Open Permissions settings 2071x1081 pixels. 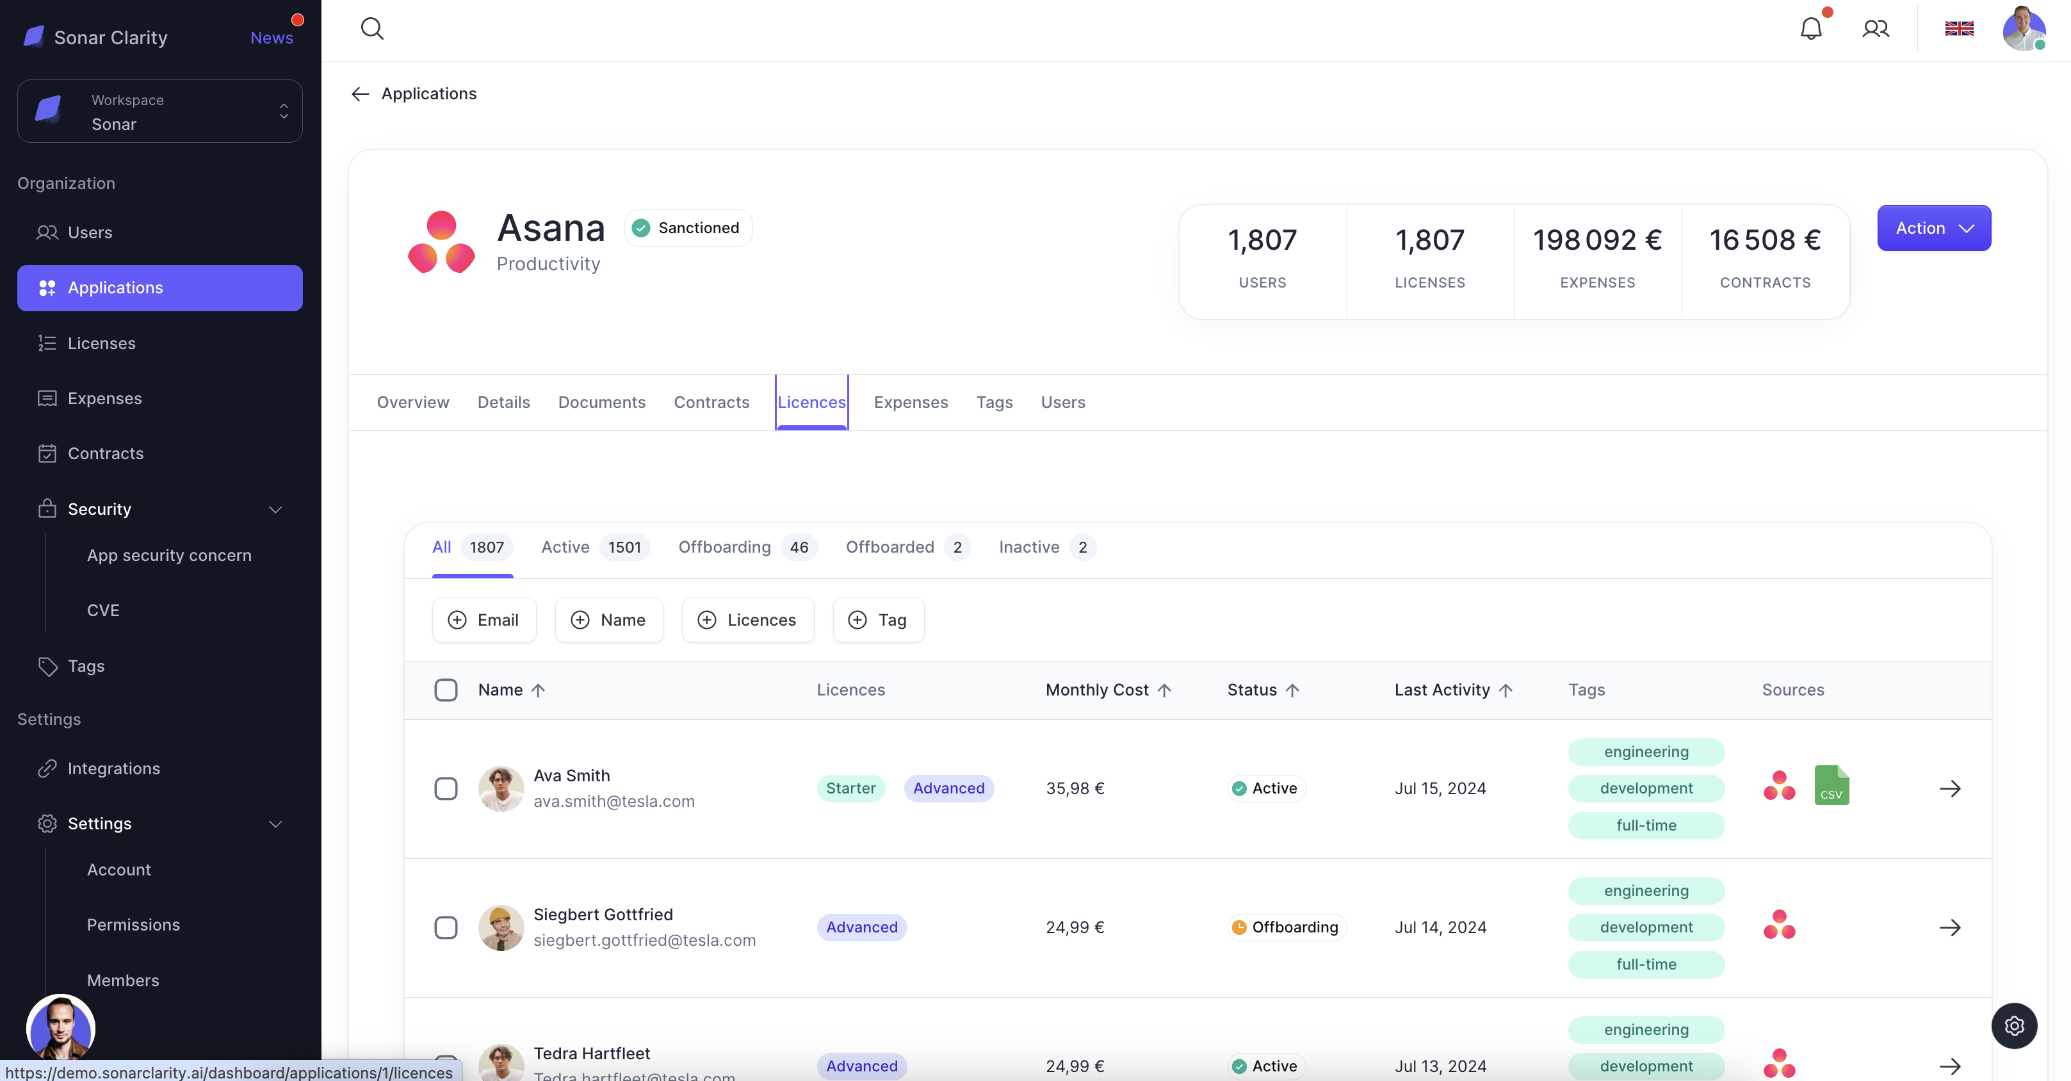133,925
